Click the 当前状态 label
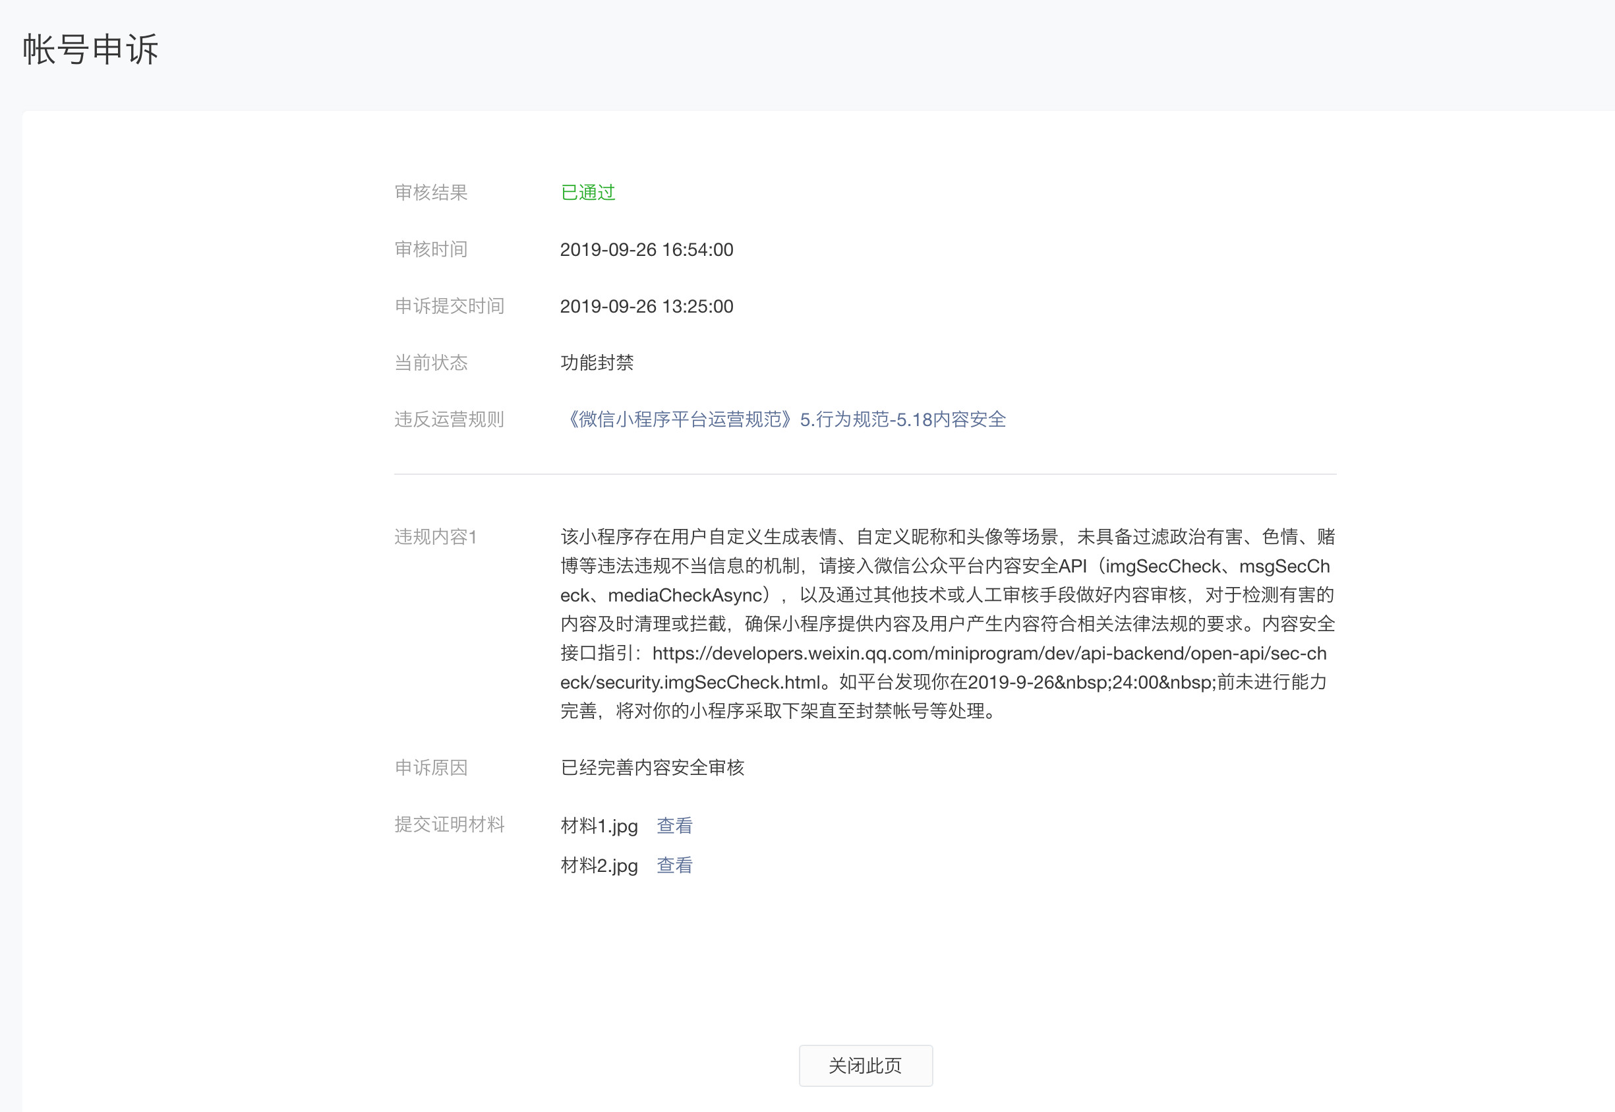 (x=431, y=362)
